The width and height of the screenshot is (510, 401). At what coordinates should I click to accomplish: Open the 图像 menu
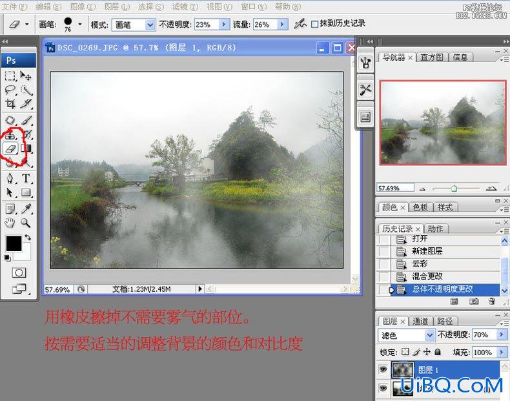(x=83, y=6)
